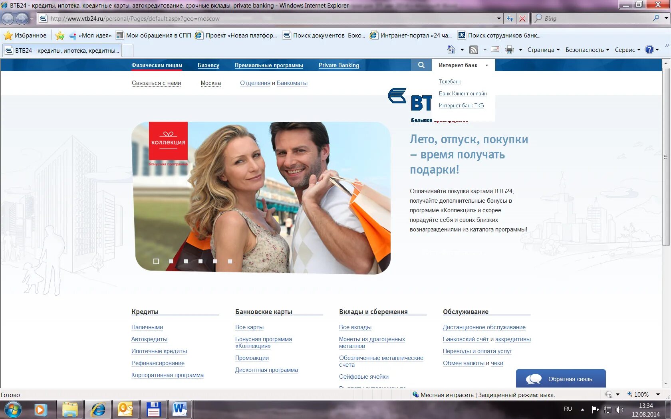Click the floppy disk taskbar icon
This screenshot has width=671, height=419.
point(153,410)
